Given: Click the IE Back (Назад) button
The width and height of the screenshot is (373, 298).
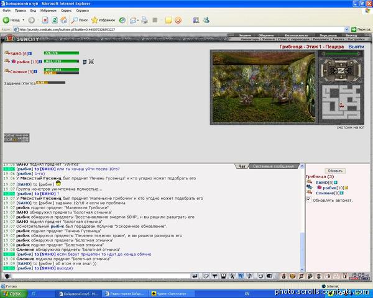Looking at the screenshot, I should (x=11, y=20).
